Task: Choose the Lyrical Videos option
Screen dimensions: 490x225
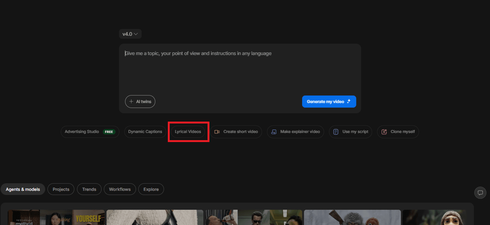Action: click(x=188, y=132)
